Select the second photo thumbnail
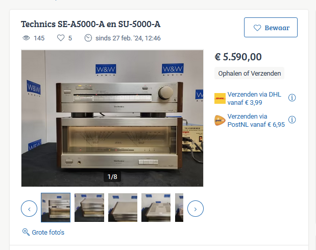This screenshot has width=316, height=250. click(89, 208)
